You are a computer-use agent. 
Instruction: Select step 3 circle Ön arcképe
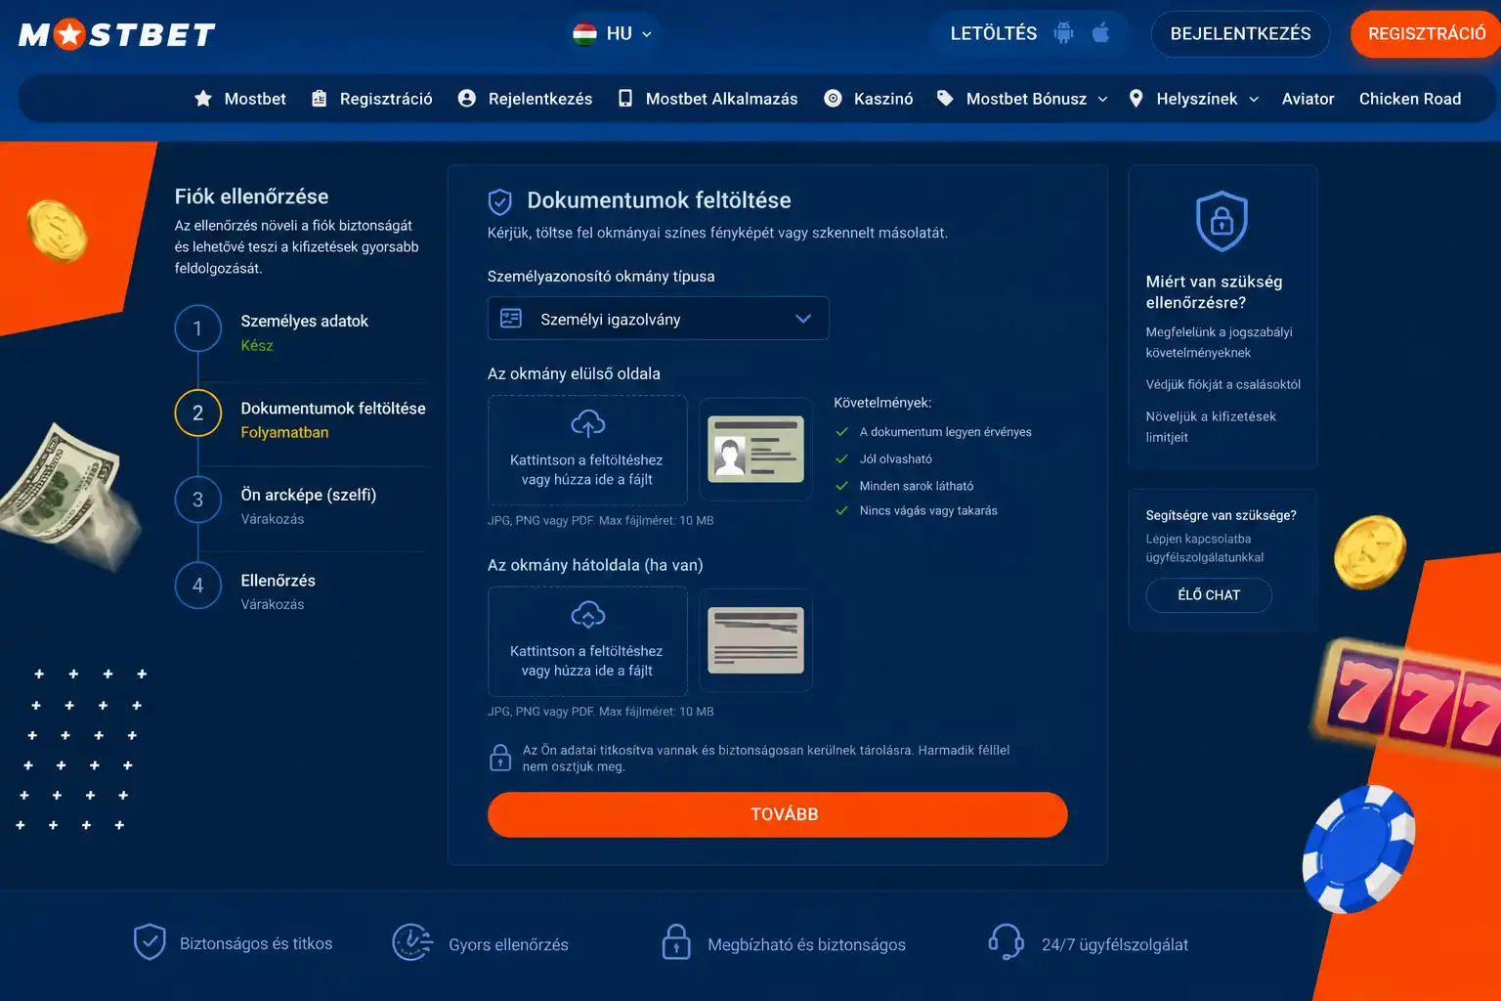click(198, 500)
